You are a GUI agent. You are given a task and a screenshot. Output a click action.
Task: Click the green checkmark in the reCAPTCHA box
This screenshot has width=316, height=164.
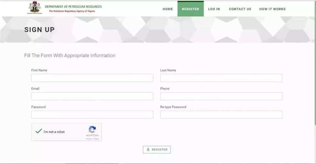point(38,131)
